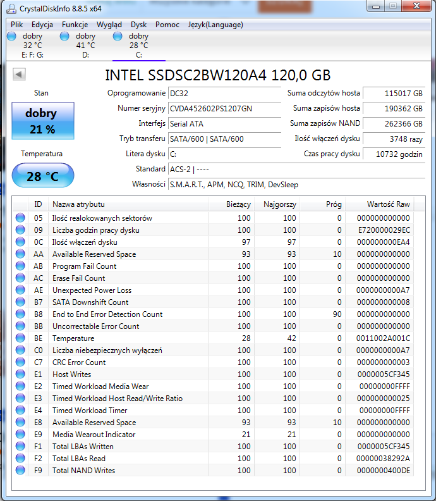Open the Funkcje menu
This screenshot has height=501, width=436.
75,25
